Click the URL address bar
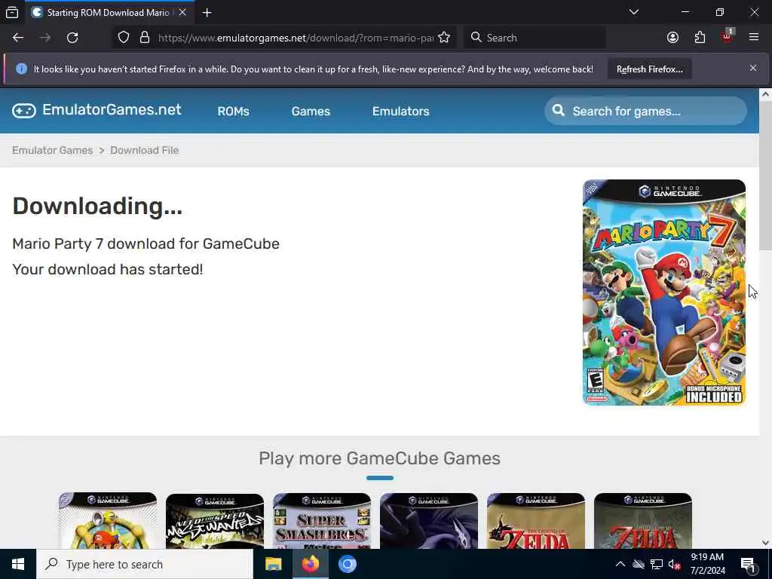This screenshot has height=579, width=772. click(296, 38)
